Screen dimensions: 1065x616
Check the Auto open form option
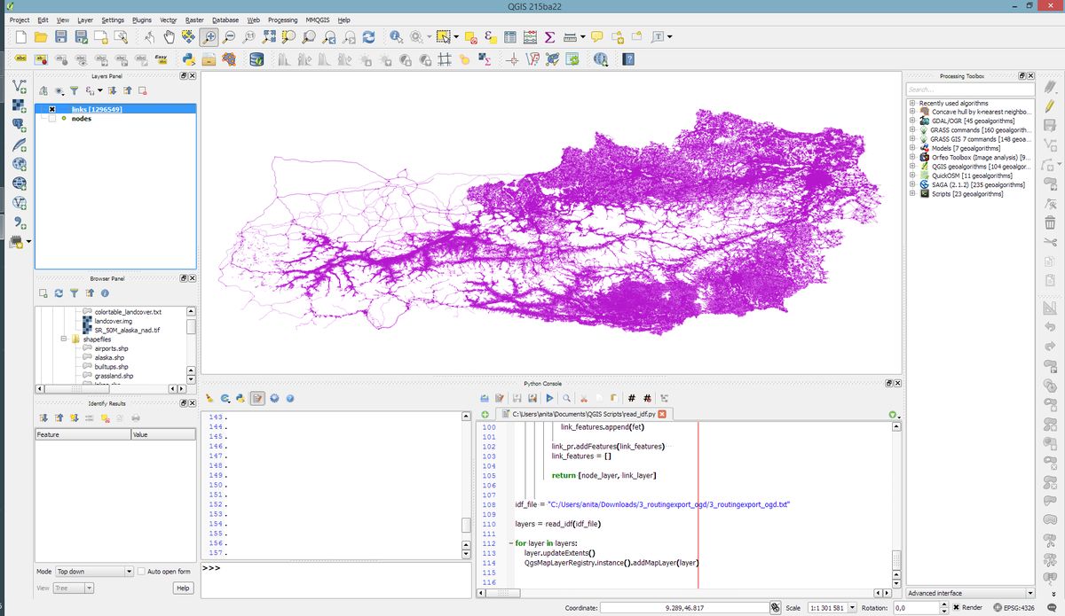(142, 572)
